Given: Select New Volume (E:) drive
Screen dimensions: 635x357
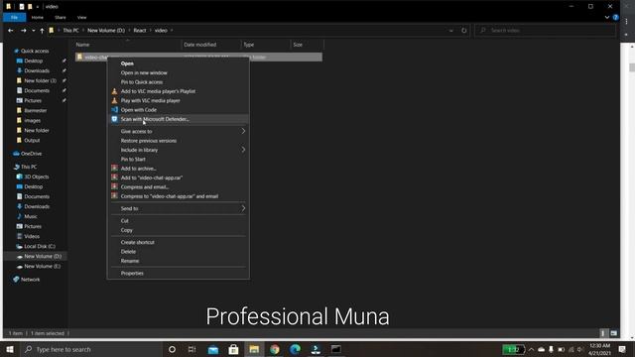Looking at the screenshot, I should (x=42, y=267).
